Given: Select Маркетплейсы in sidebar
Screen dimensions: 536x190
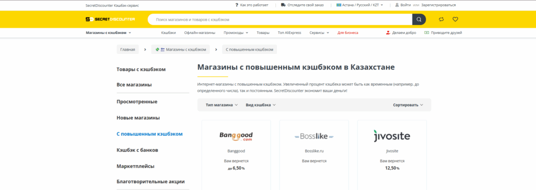Looking at the screenshot, I should click(136, 166).
